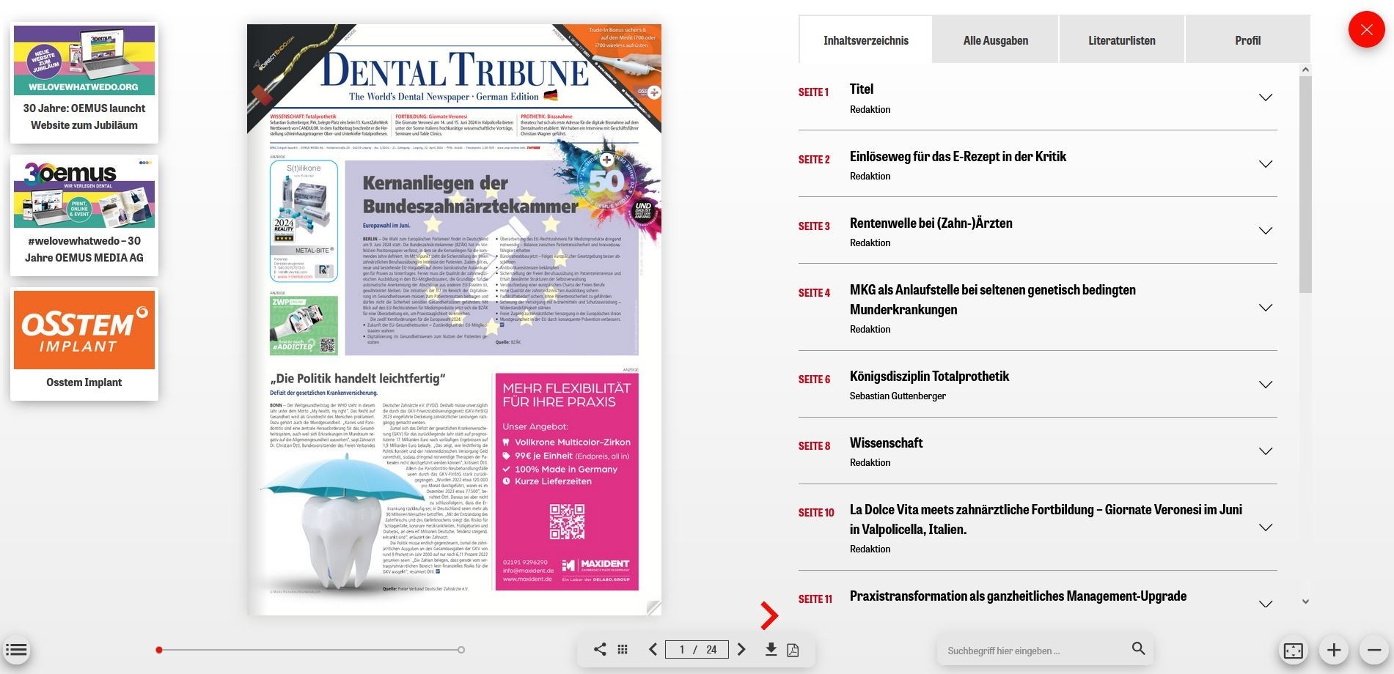1394x674 pixels.
Task: Open 30 Jahre OEMUS Website thumbnail
Action: (84, 82)
